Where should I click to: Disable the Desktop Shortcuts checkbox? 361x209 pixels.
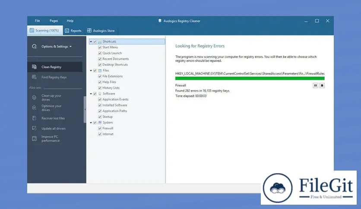[100, 65]
